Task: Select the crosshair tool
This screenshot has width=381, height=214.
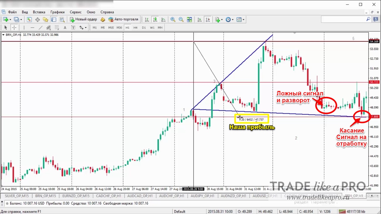Action: [14, 28]
